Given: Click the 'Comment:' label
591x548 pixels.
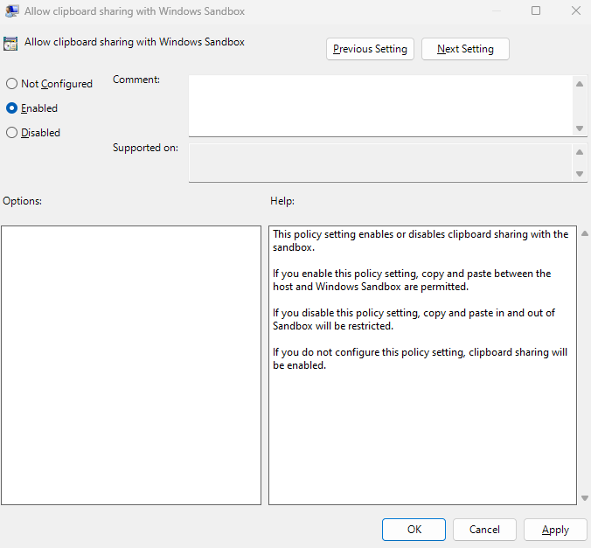Looking at the screenshot, I should tap(136, 80).
